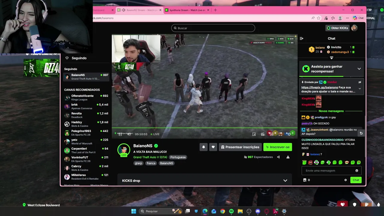
Task: Open brkk channel in sidebar
Action: (x=86, y=106)
